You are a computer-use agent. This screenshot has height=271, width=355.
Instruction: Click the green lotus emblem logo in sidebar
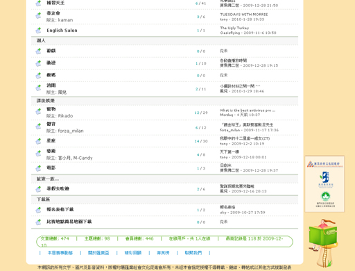[x=325, y=197]
